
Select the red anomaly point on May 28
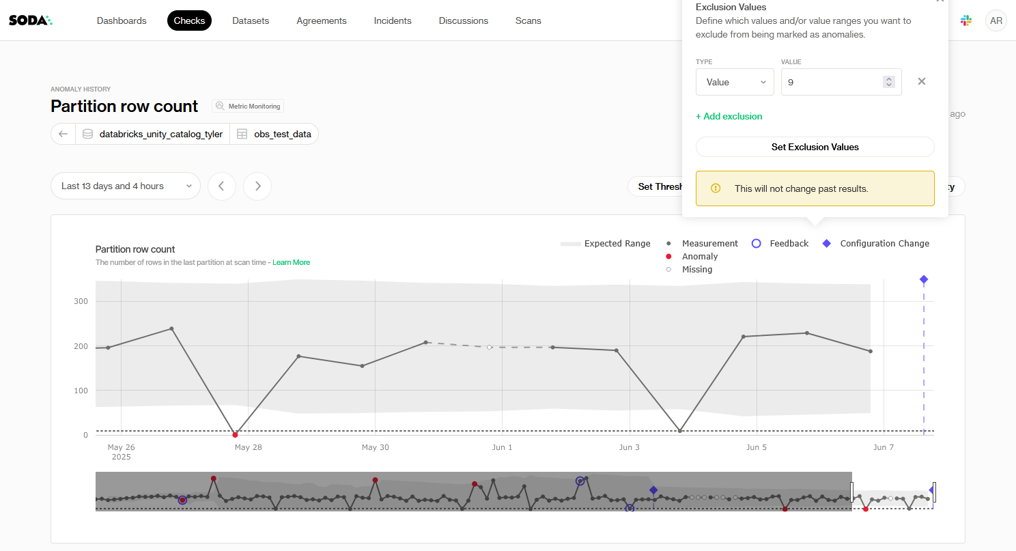pos(235,435)
